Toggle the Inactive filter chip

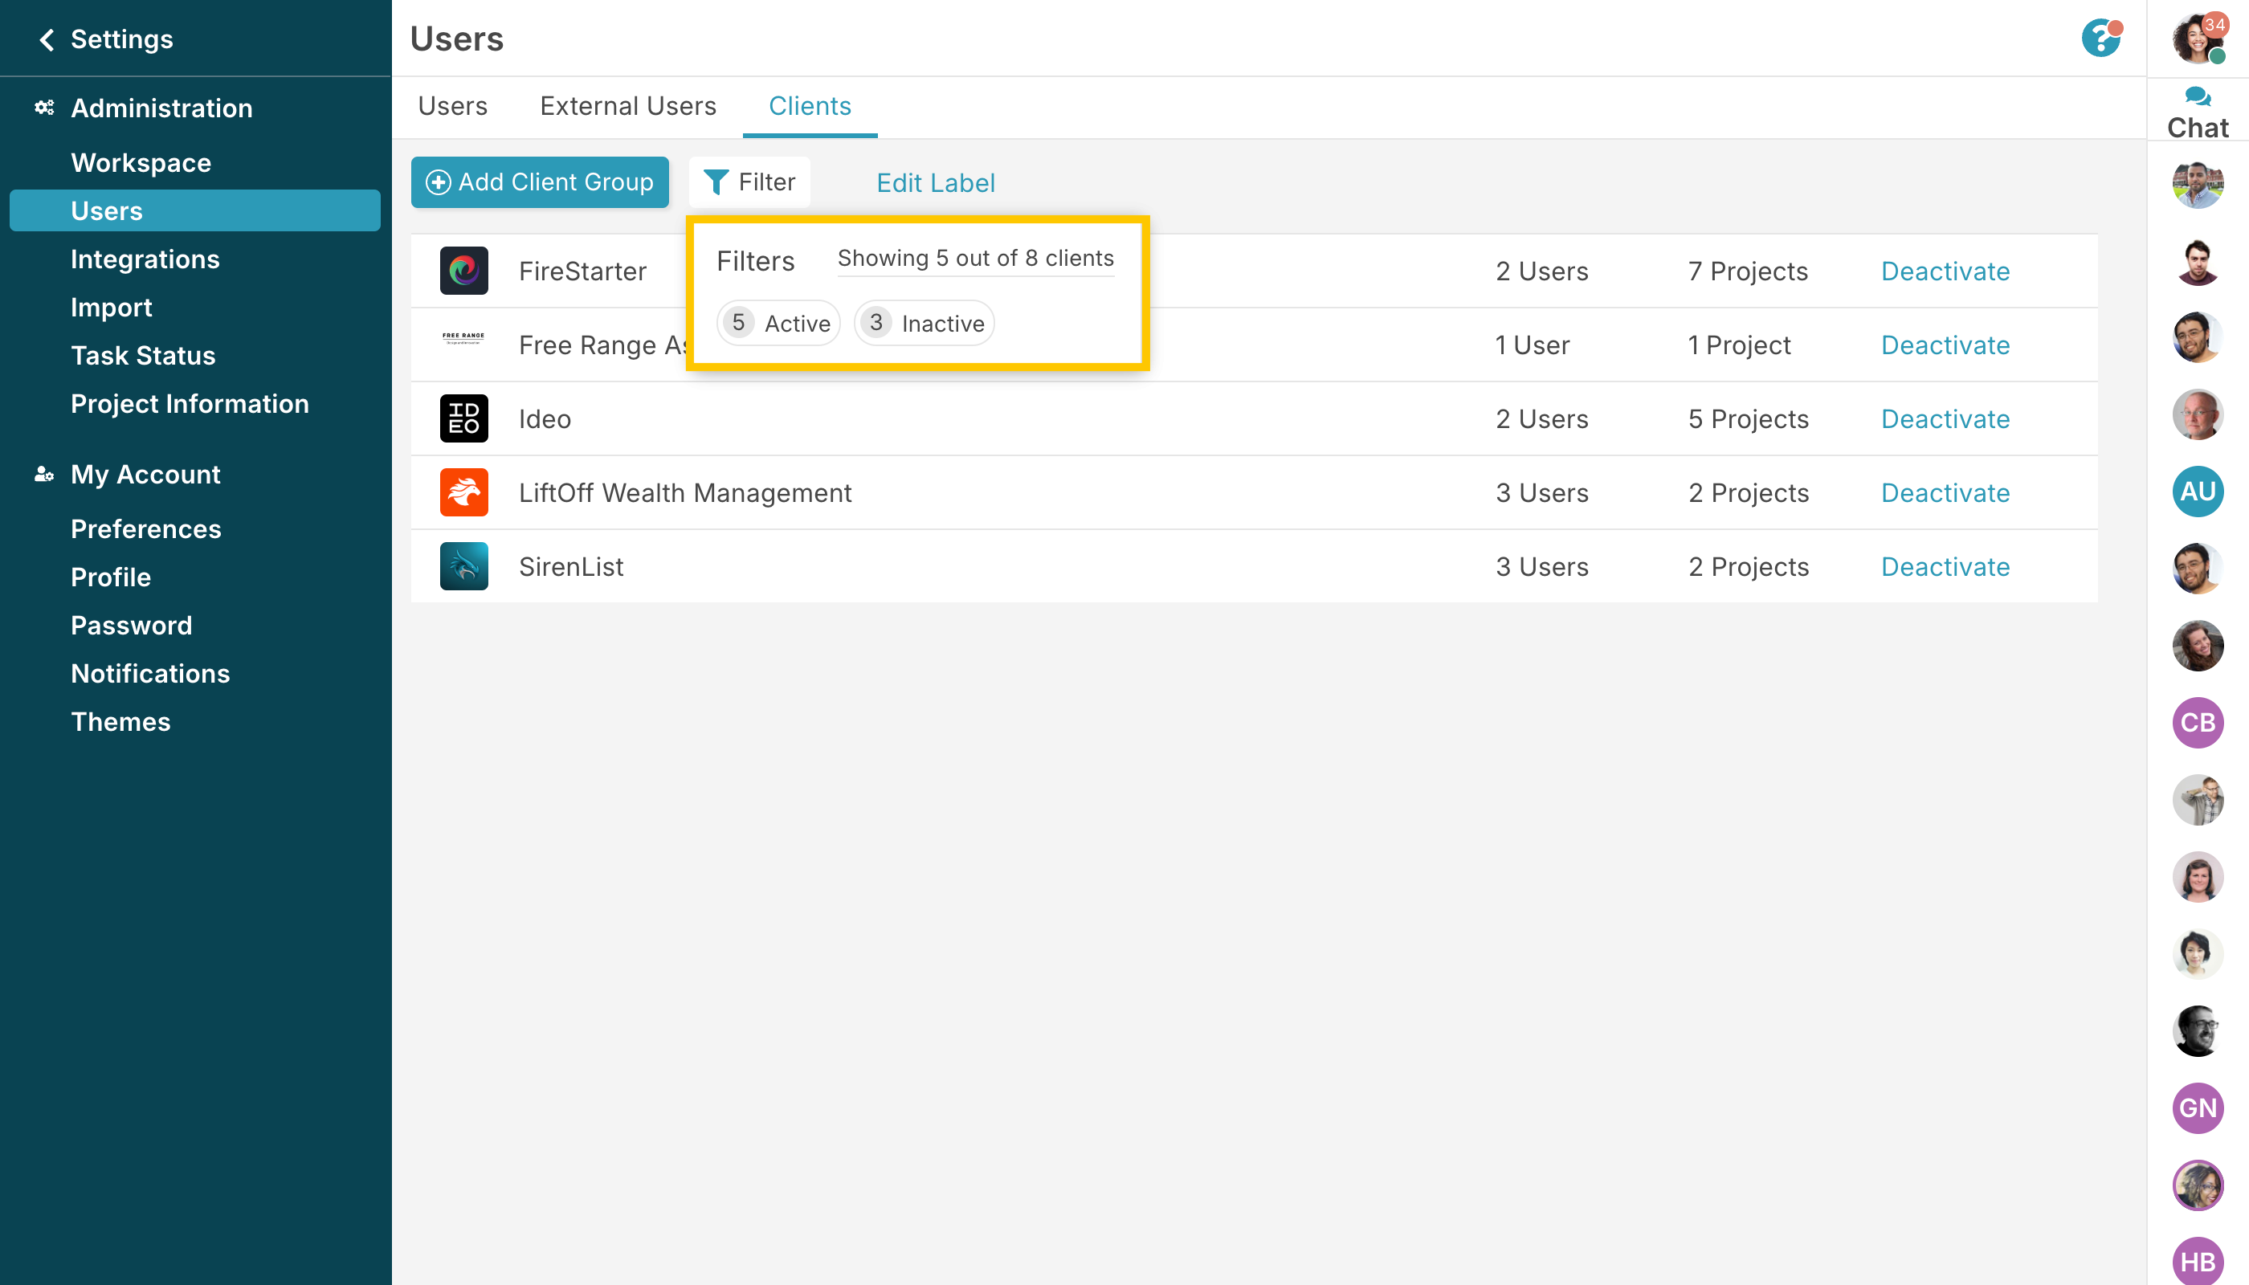[924, 323]
